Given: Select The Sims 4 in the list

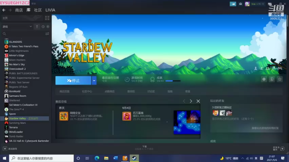Looking at the screenshot, I should pos(16,109).
